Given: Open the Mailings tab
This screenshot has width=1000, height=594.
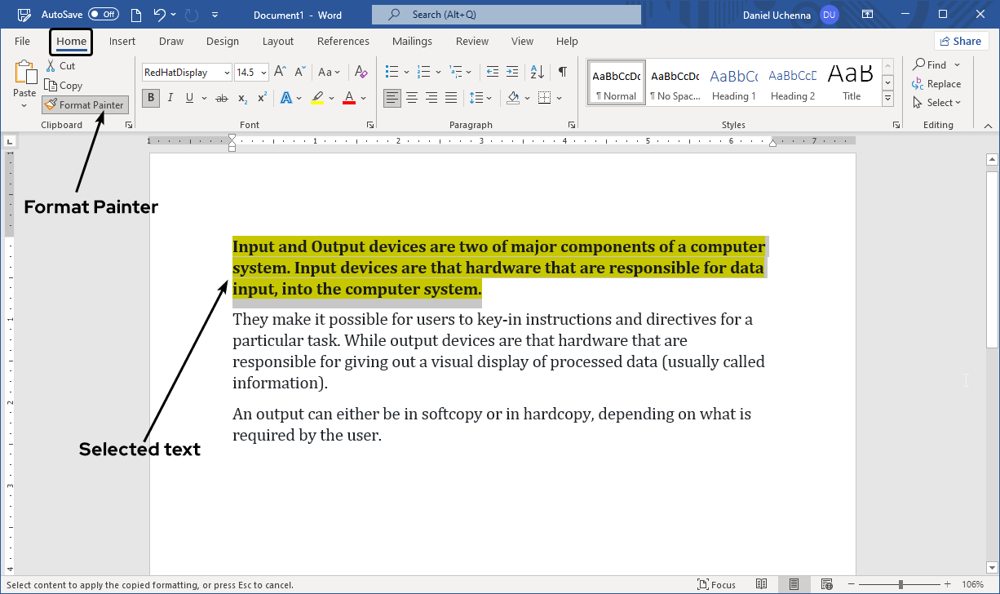Looking at the screenshot, I should [x=412, y=41].
